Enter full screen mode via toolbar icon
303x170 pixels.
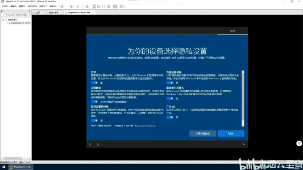[x=104, y=6]
